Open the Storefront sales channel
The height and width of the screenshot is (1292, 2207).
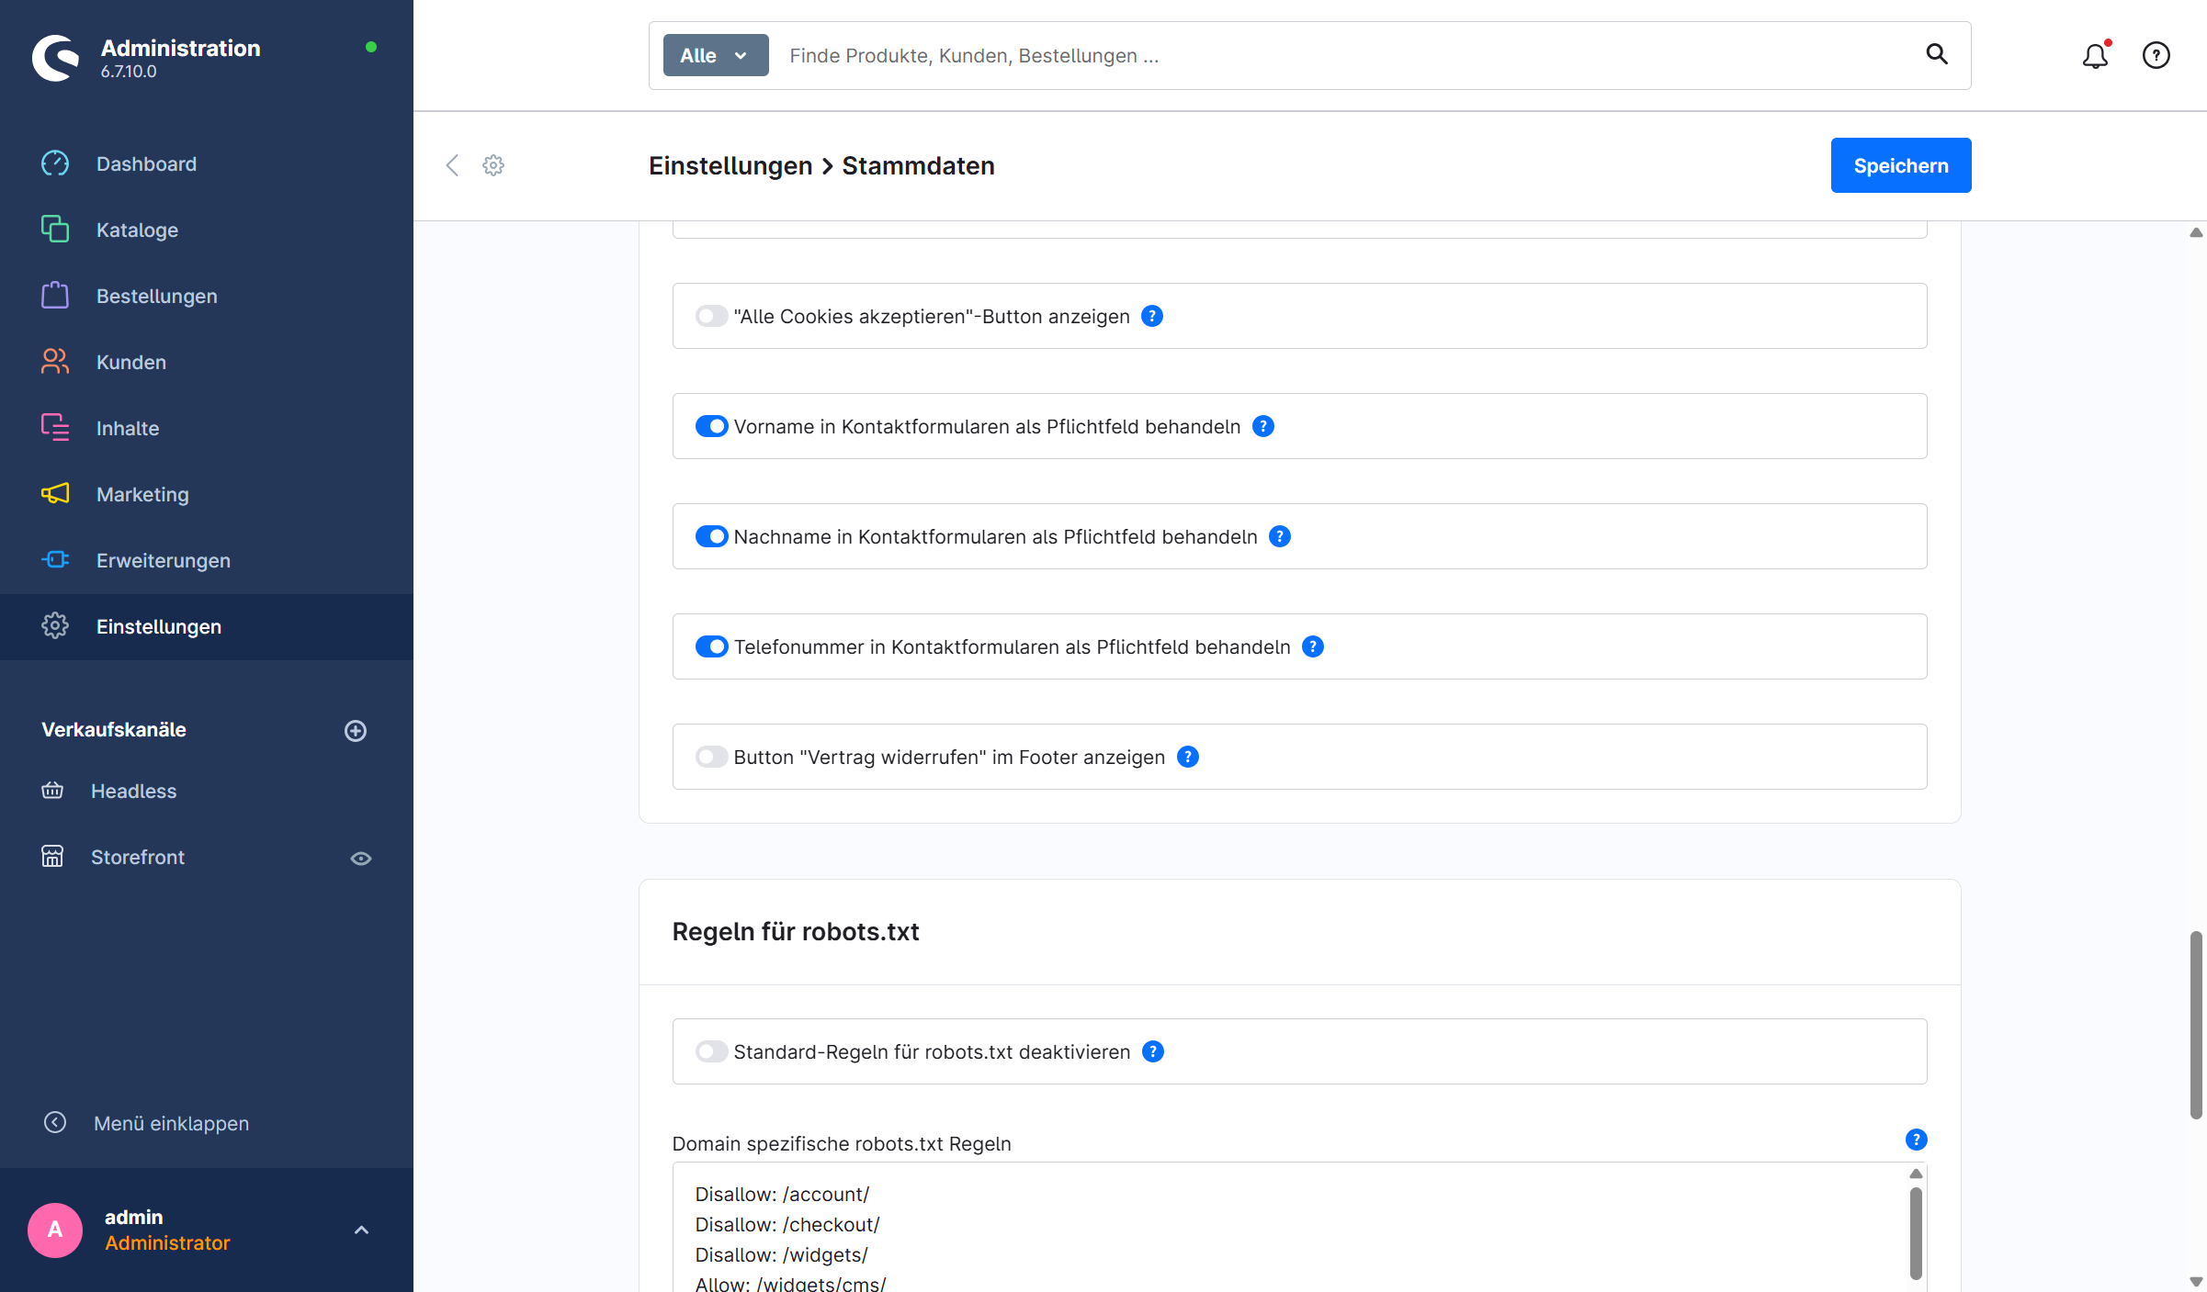click(x=138, y=857)
